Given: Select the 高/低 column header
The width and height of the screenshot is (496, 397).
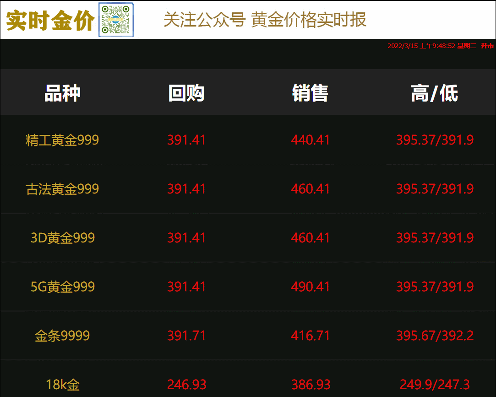Looking at the screenshot, I should point(434,93).
